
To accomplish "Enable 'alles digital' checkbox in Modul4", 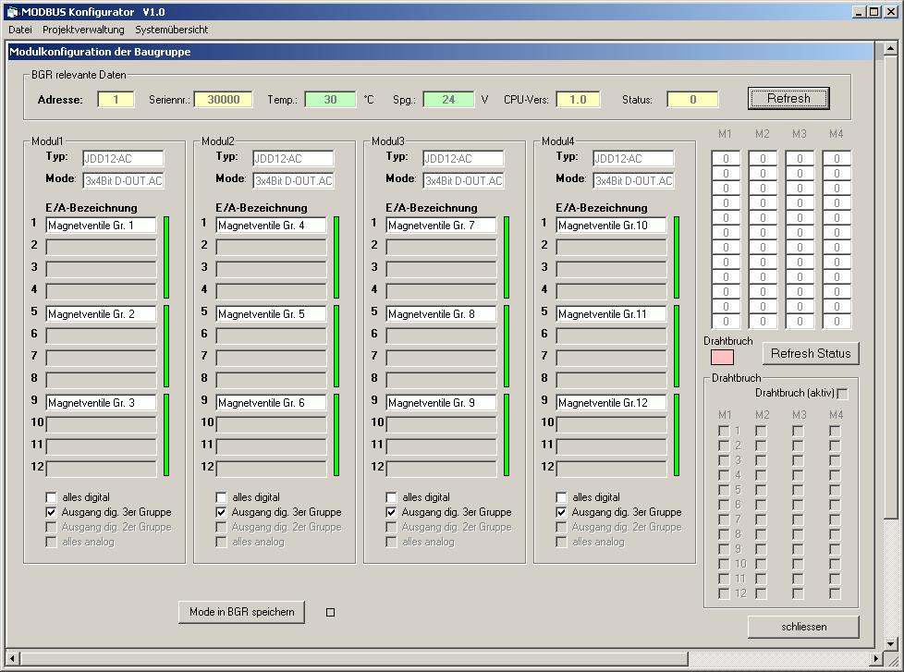I will [562, 497].
